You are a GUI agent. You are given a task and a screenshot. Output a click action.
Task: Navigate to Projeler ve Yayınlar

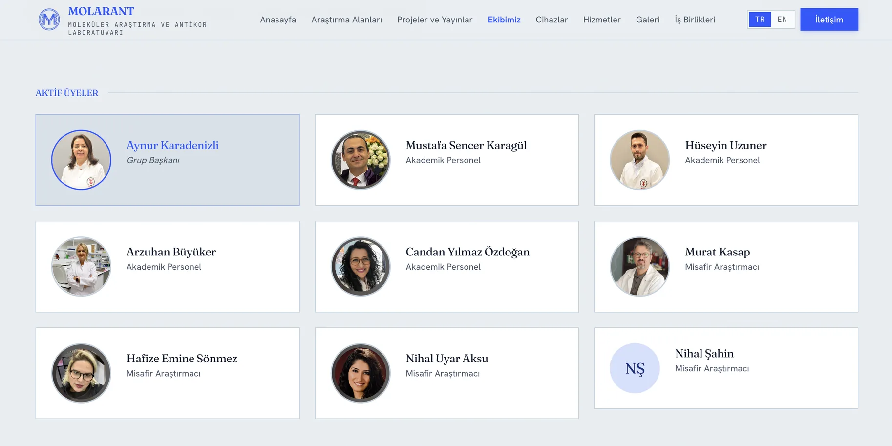click(x=434, y=20)
